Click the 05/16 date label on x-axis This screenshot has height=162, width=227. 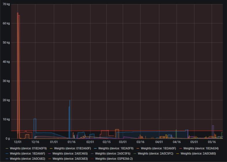click(212, 142)
